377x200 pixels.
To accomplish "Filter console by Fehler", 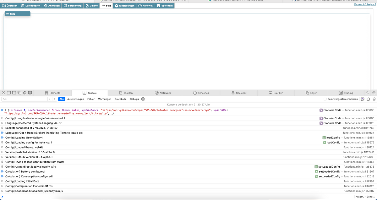I will (x=91, y=99).
